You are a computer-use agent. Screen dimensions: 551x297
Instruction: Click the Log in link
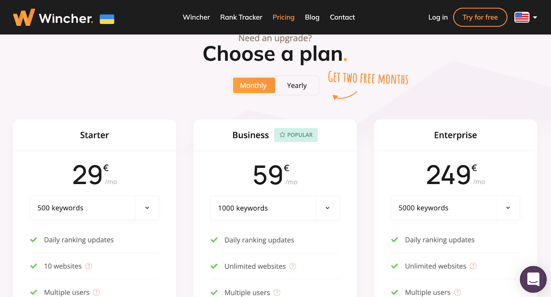(438, 17)
